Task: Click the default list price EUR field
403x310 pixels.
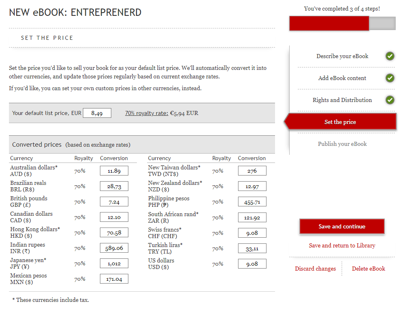Action: (97, 113)
